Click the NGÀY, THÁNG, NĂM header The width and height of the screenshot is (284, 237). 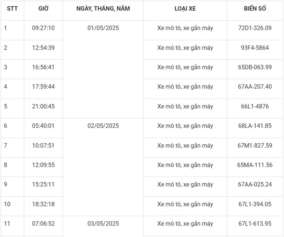point(103,9)
